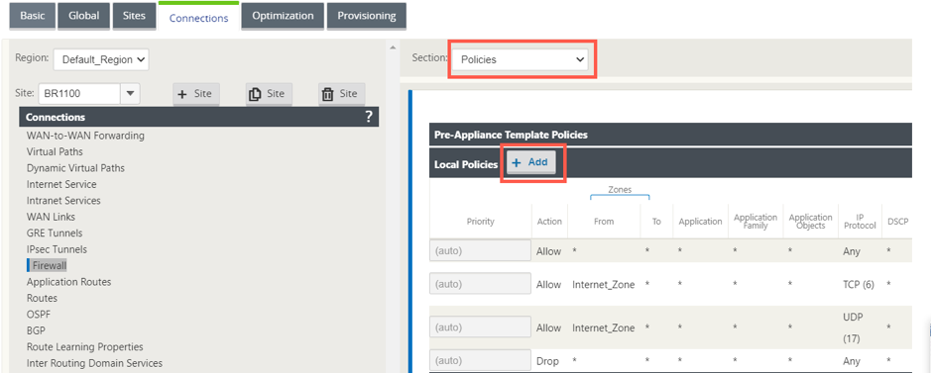The height and width of the screenshot is (373, 931).
Task: Click the delete Site trash icon button
Action: pyautogui.click(x=341, y=94)
